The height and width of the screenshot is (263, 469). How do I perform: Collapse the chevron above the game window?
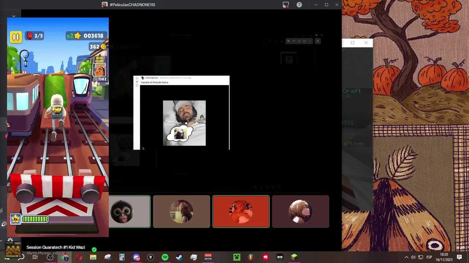click(14, 16)
